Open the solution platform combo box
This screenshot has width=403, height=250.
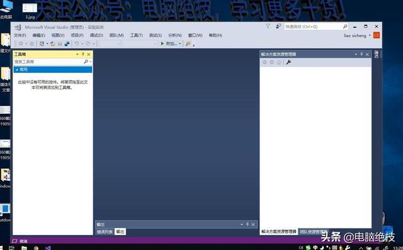pos(139,44)
